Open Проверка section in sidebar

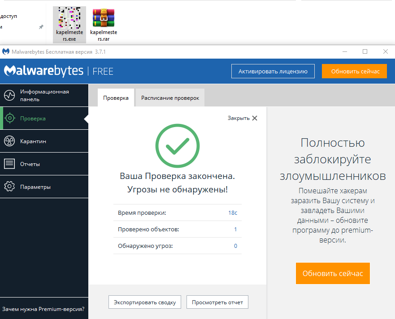pyautogui.click(x=44, y=118)
